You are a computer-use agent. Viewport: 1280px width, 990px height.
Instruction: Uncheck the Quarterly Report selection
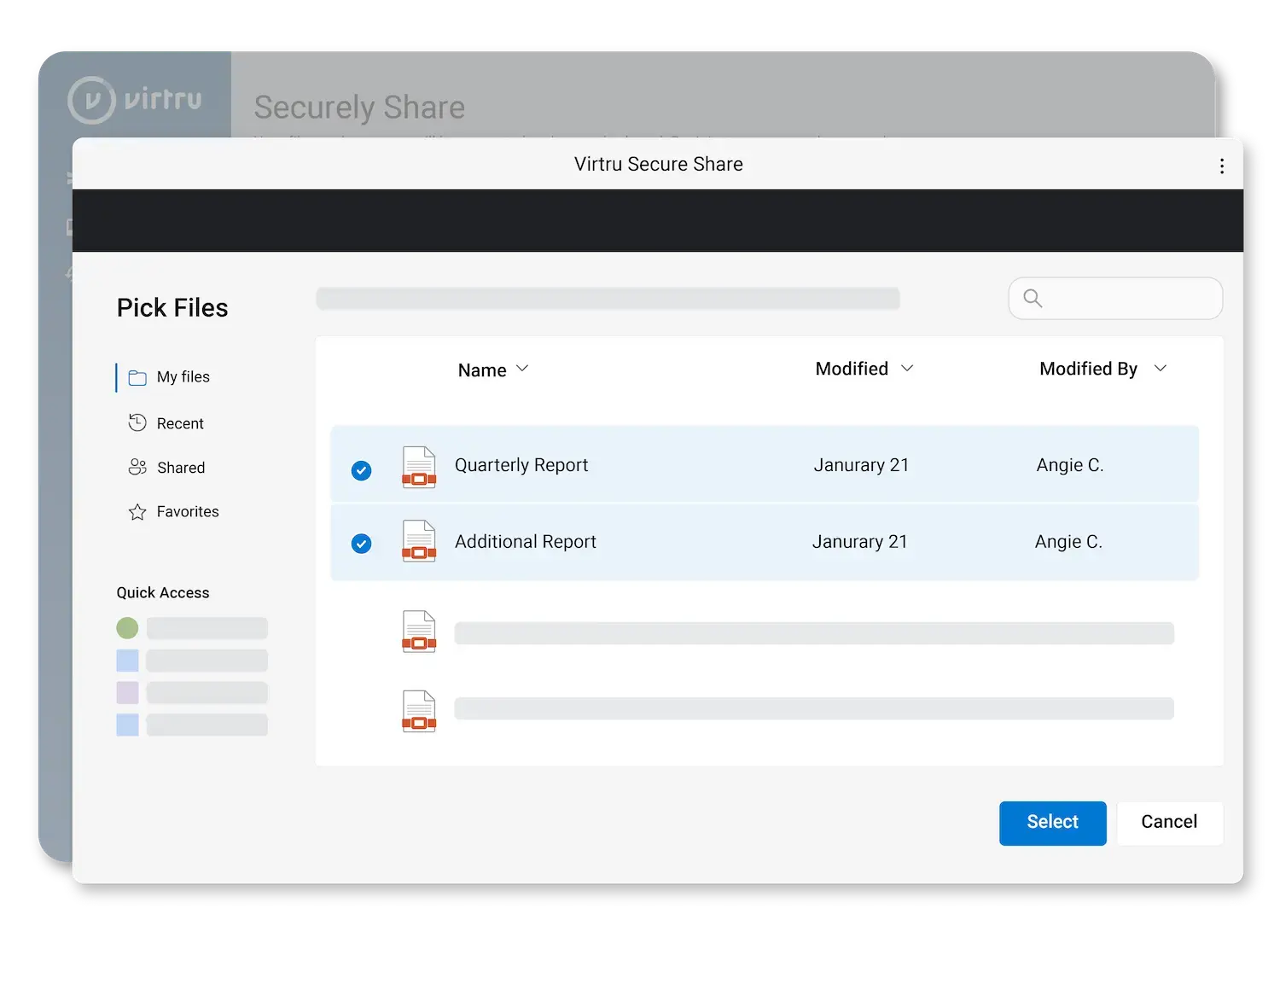361,470
